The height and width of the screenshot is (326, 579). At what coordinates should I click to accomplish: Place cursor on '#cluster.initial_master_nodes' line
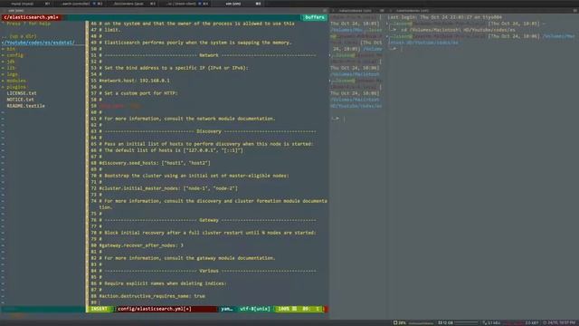click(x=168, y=188)
